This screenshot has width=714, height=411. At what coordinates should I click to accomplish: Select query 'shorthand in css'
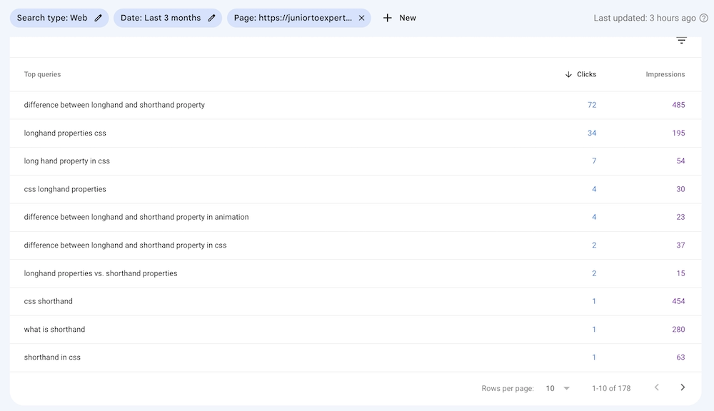pos(52,357)
